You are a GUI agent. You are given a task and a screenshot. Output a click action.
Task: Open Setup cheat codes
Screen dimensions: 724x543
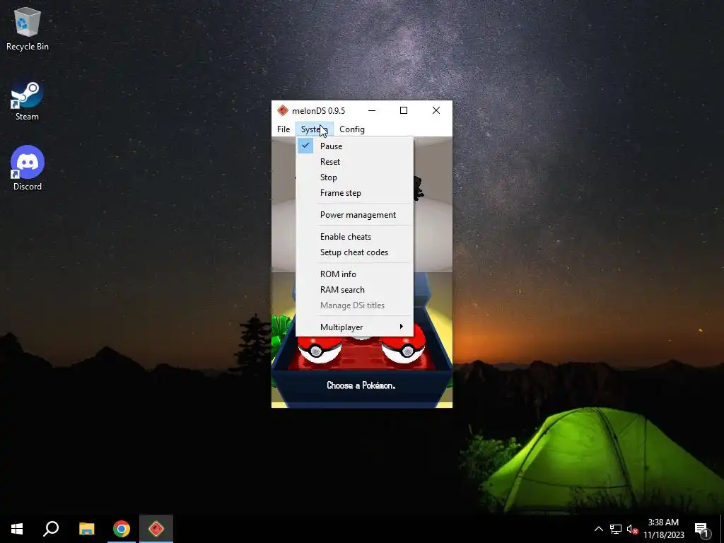[x=354, y=252]
